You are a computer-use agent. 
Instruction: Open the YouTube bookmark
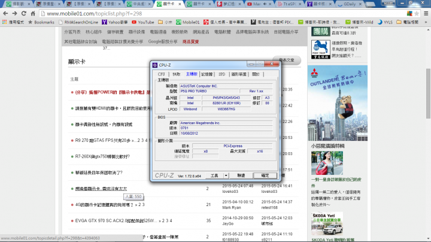click(x=142, y=22)
